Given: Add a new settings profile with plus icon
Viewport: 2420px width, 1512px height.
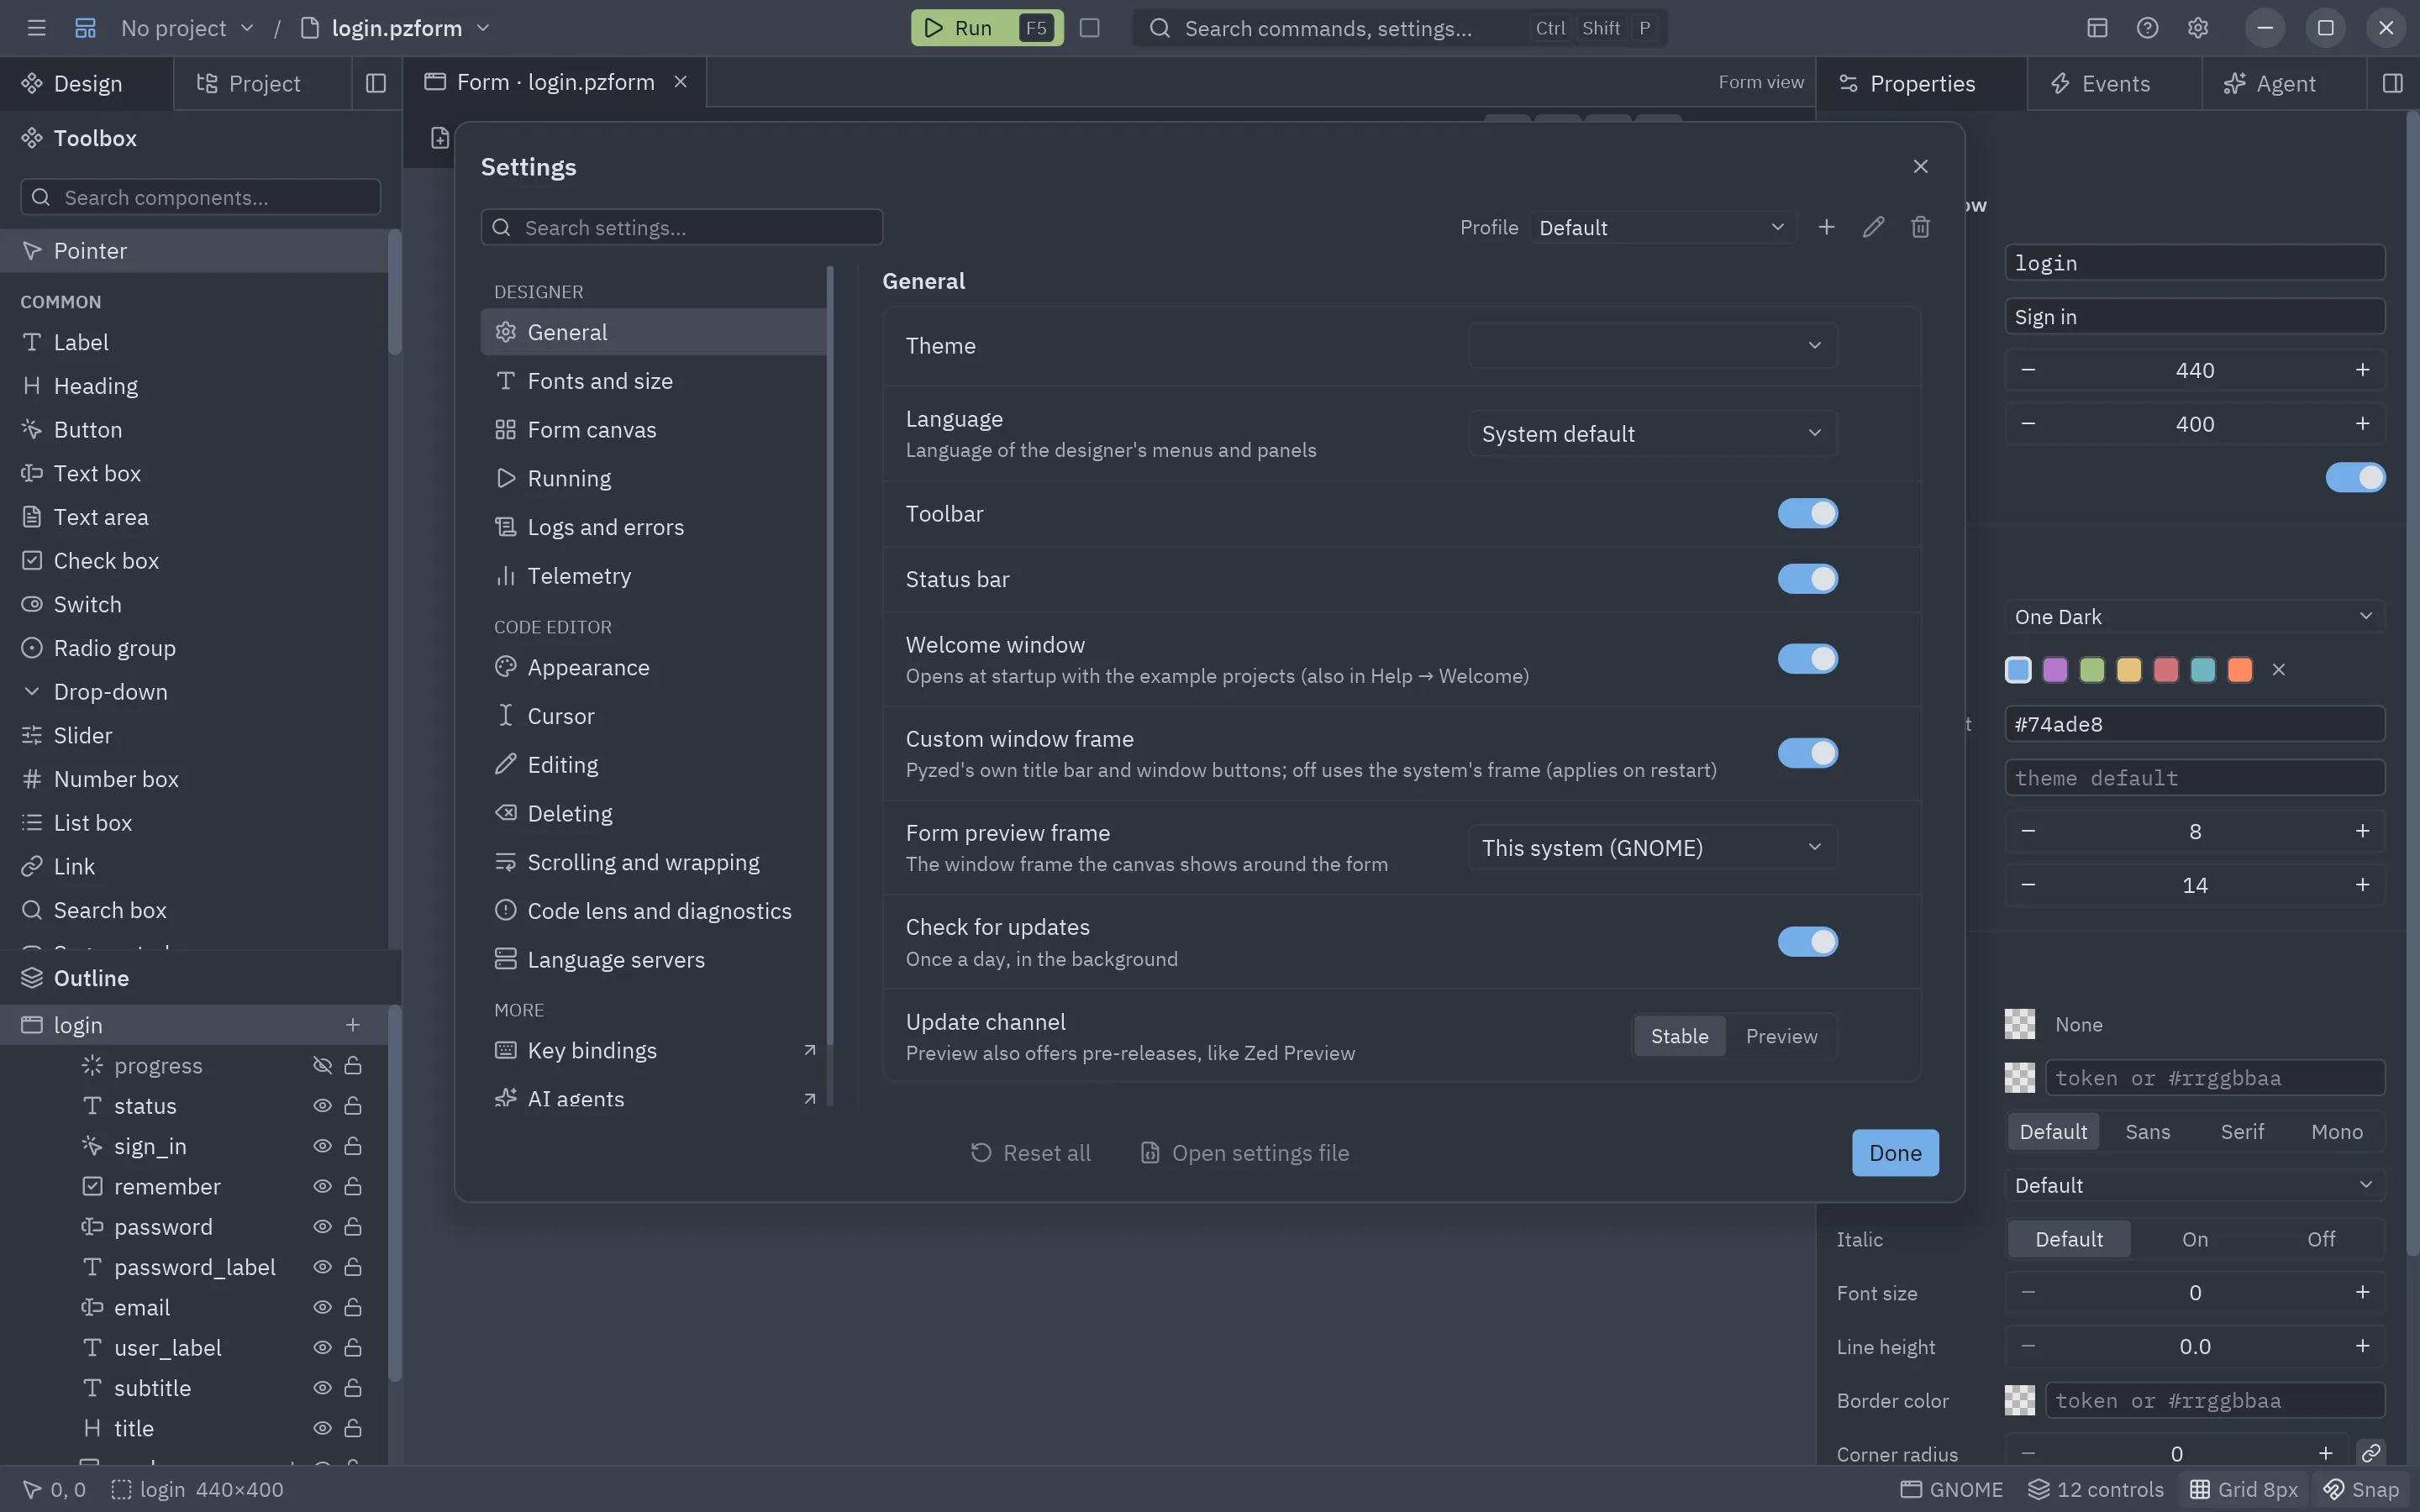Looking at the screenshot, I should point(1826,227).
